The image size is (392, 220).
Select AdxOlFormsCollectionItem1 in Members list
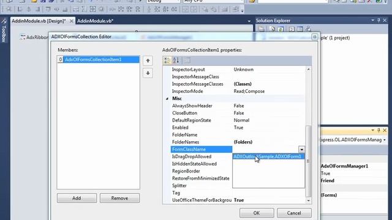point(98,59)
